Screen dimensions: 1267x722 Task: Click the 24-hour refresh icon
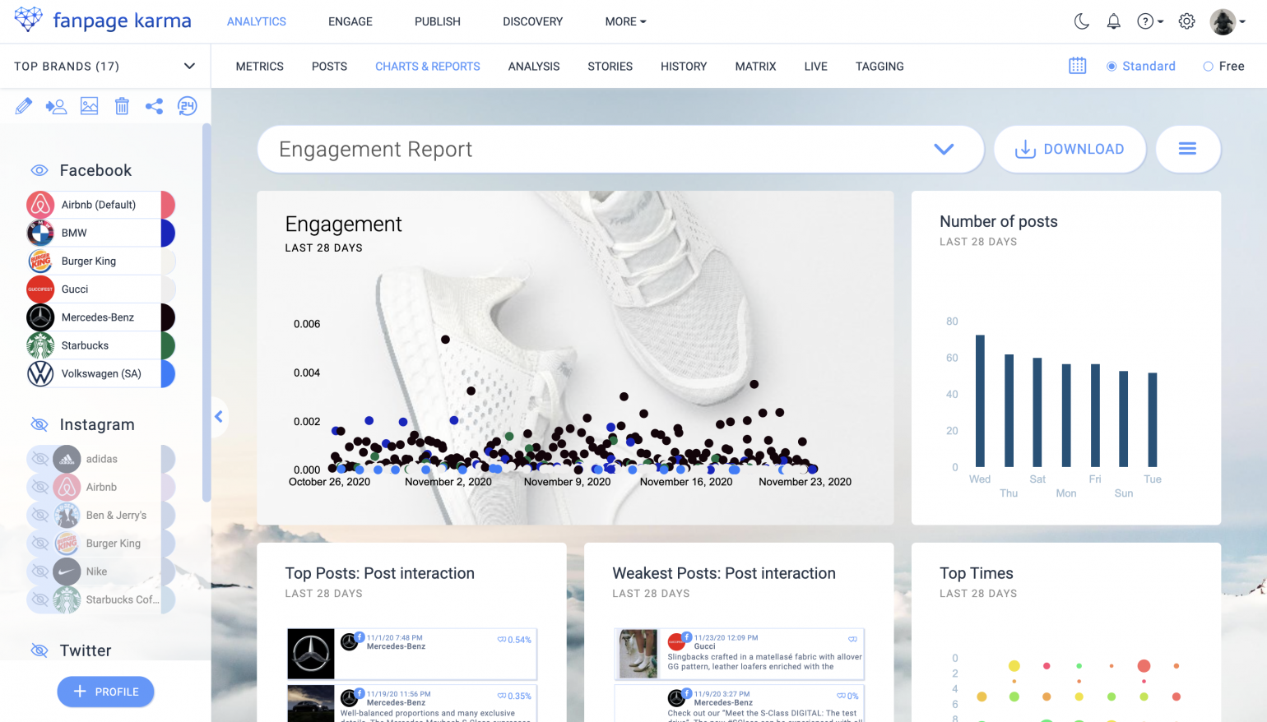point(188,106)
